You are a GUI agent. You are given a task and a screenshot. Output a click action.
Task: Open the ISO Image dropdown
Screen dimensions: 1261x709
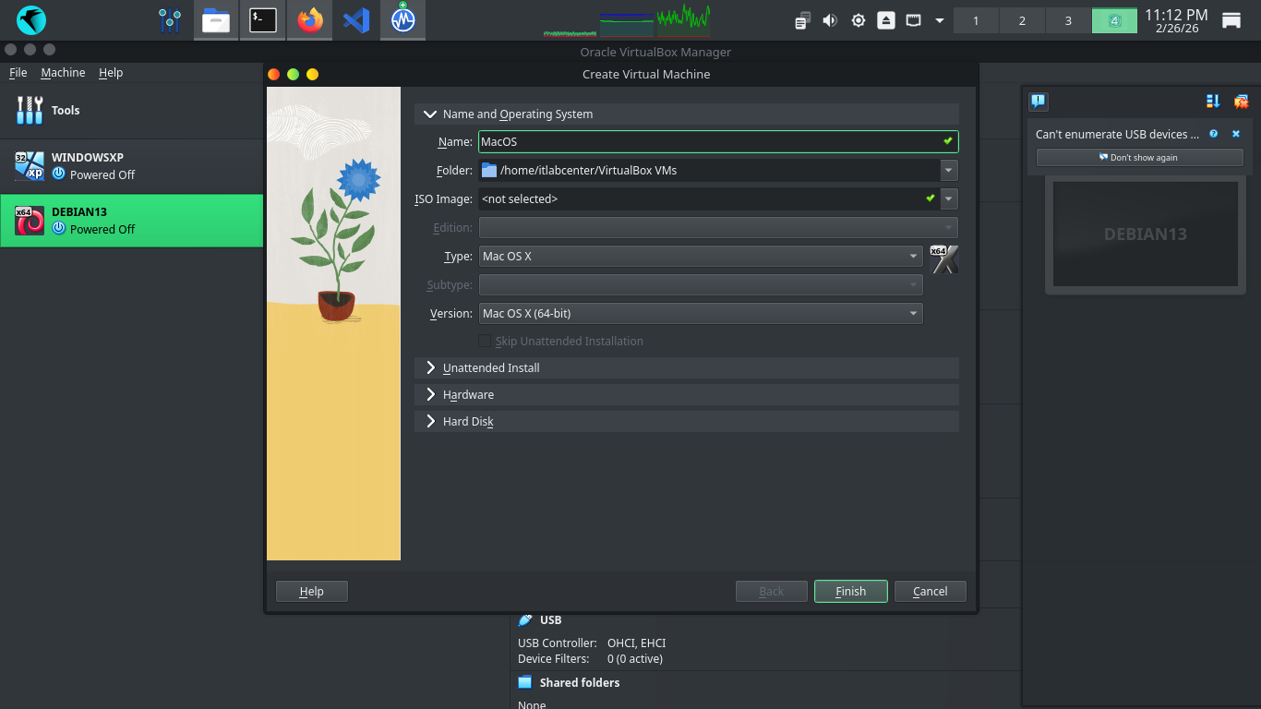pyautogui.click(x=949, y=198)
